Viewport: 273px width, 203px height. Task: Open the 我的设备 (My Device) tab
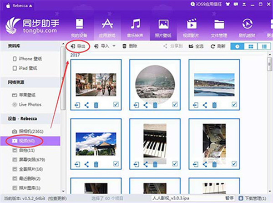pyautogui.click(x=78, y=27)
